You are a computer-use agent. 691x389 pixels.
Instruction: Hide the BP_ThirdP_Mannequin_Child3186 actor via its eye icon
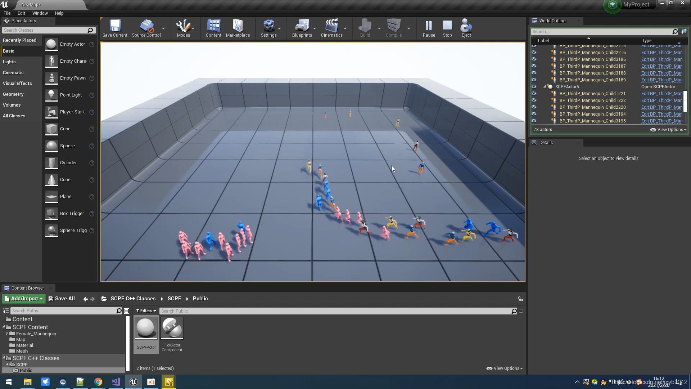534,59
